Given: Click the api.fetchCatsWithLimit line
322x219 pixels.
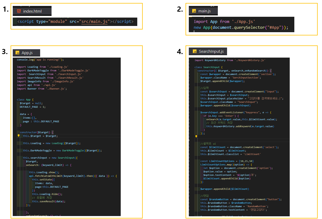Looking at the screenshot, I should [x=73, y=176].
